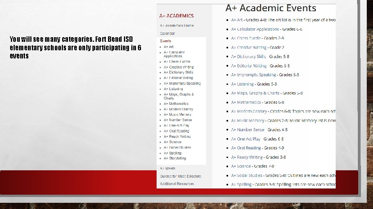Open the Calendar sidebar link
The width and height of the screenshot is (373, 209).
tap(167, 33)
